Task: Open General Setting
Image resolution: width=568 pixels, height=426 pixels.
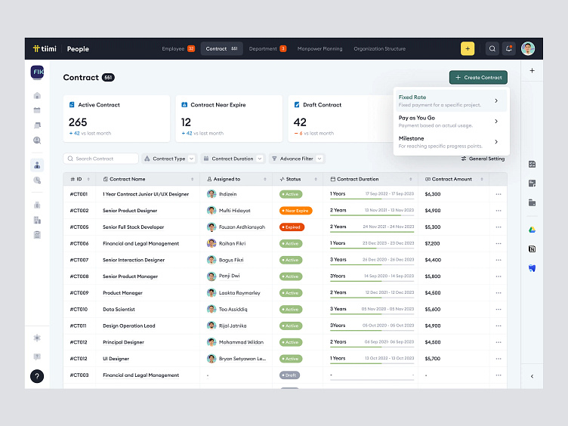Action: coord(483,159)
